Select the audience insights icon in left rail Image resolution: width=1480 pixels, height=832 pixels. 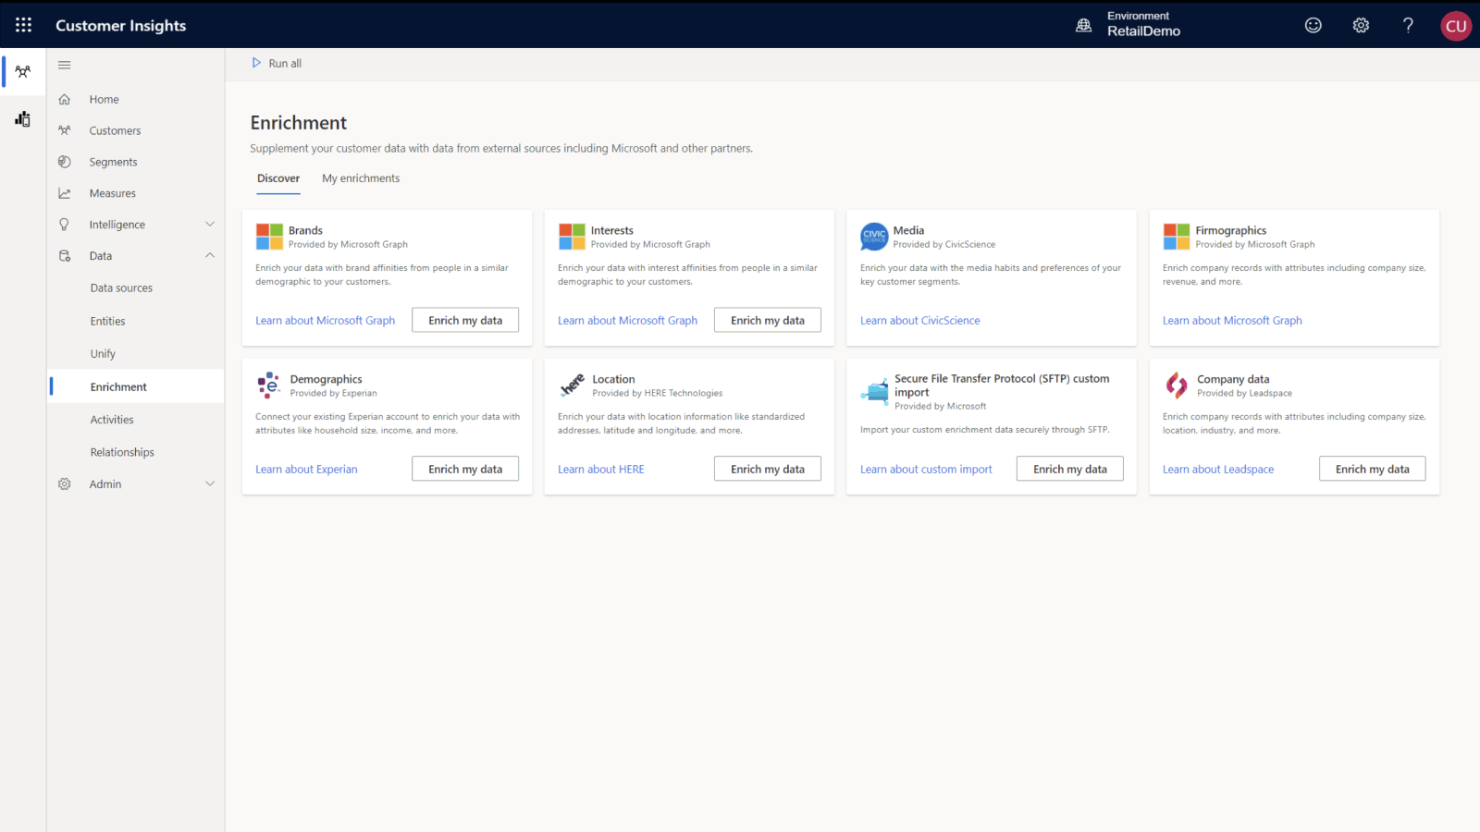pos(23,71)
